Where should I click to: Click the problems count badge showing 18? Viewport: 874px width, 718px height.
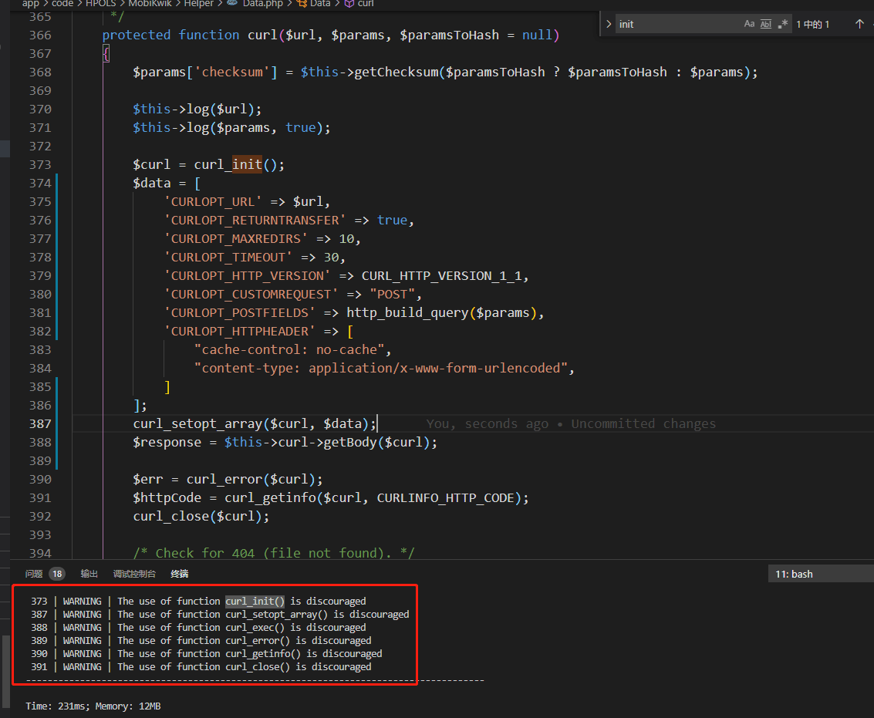[x=57, y=574]
